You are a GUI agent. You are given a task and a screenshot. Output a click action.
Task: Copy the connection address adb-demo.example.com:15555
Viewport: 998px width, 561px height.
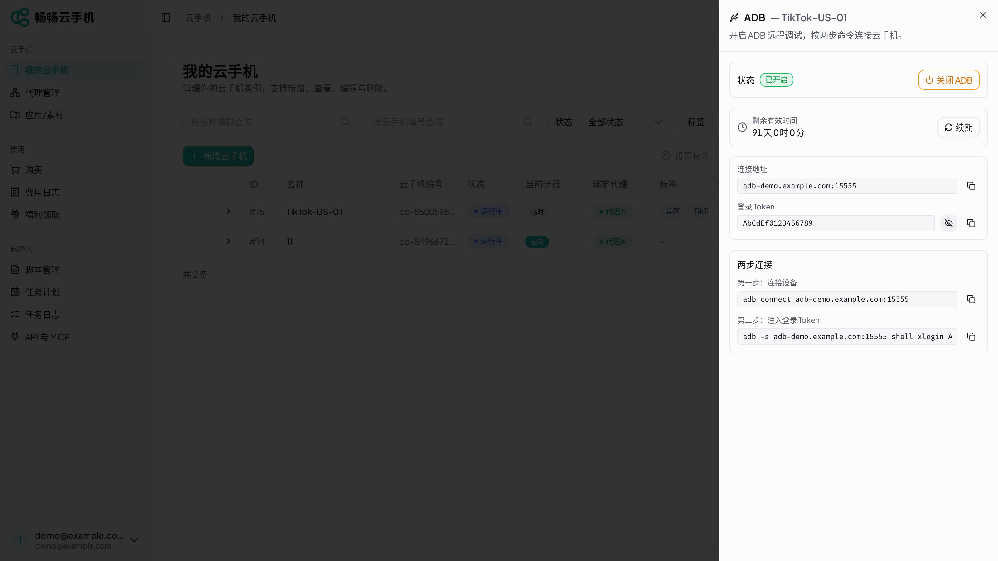pyautogui.click(x=971, y=186)
